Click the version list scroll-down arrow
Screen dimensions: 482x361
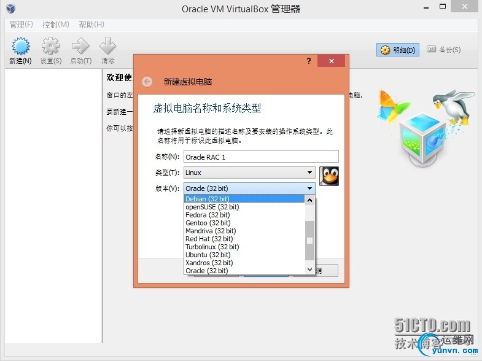point(310,270)
